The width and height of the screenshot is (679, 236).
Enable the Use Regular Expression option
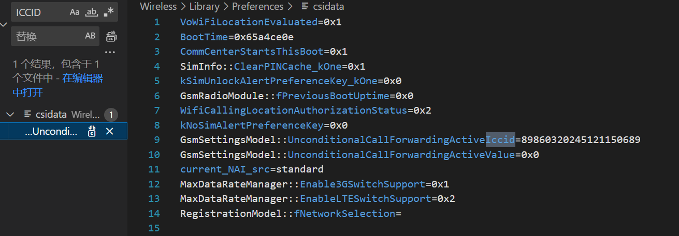tap(108, 12)
